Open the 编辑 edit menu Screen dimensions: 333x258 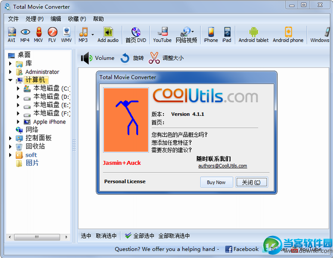[x=56, y=19]
